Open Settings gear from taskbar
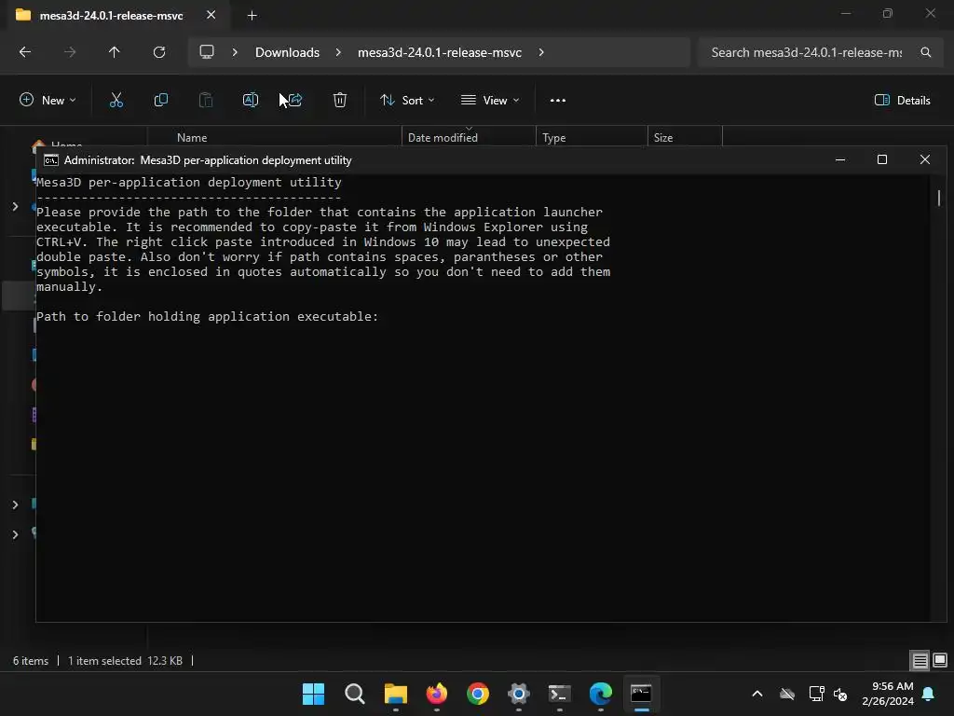 518,694
